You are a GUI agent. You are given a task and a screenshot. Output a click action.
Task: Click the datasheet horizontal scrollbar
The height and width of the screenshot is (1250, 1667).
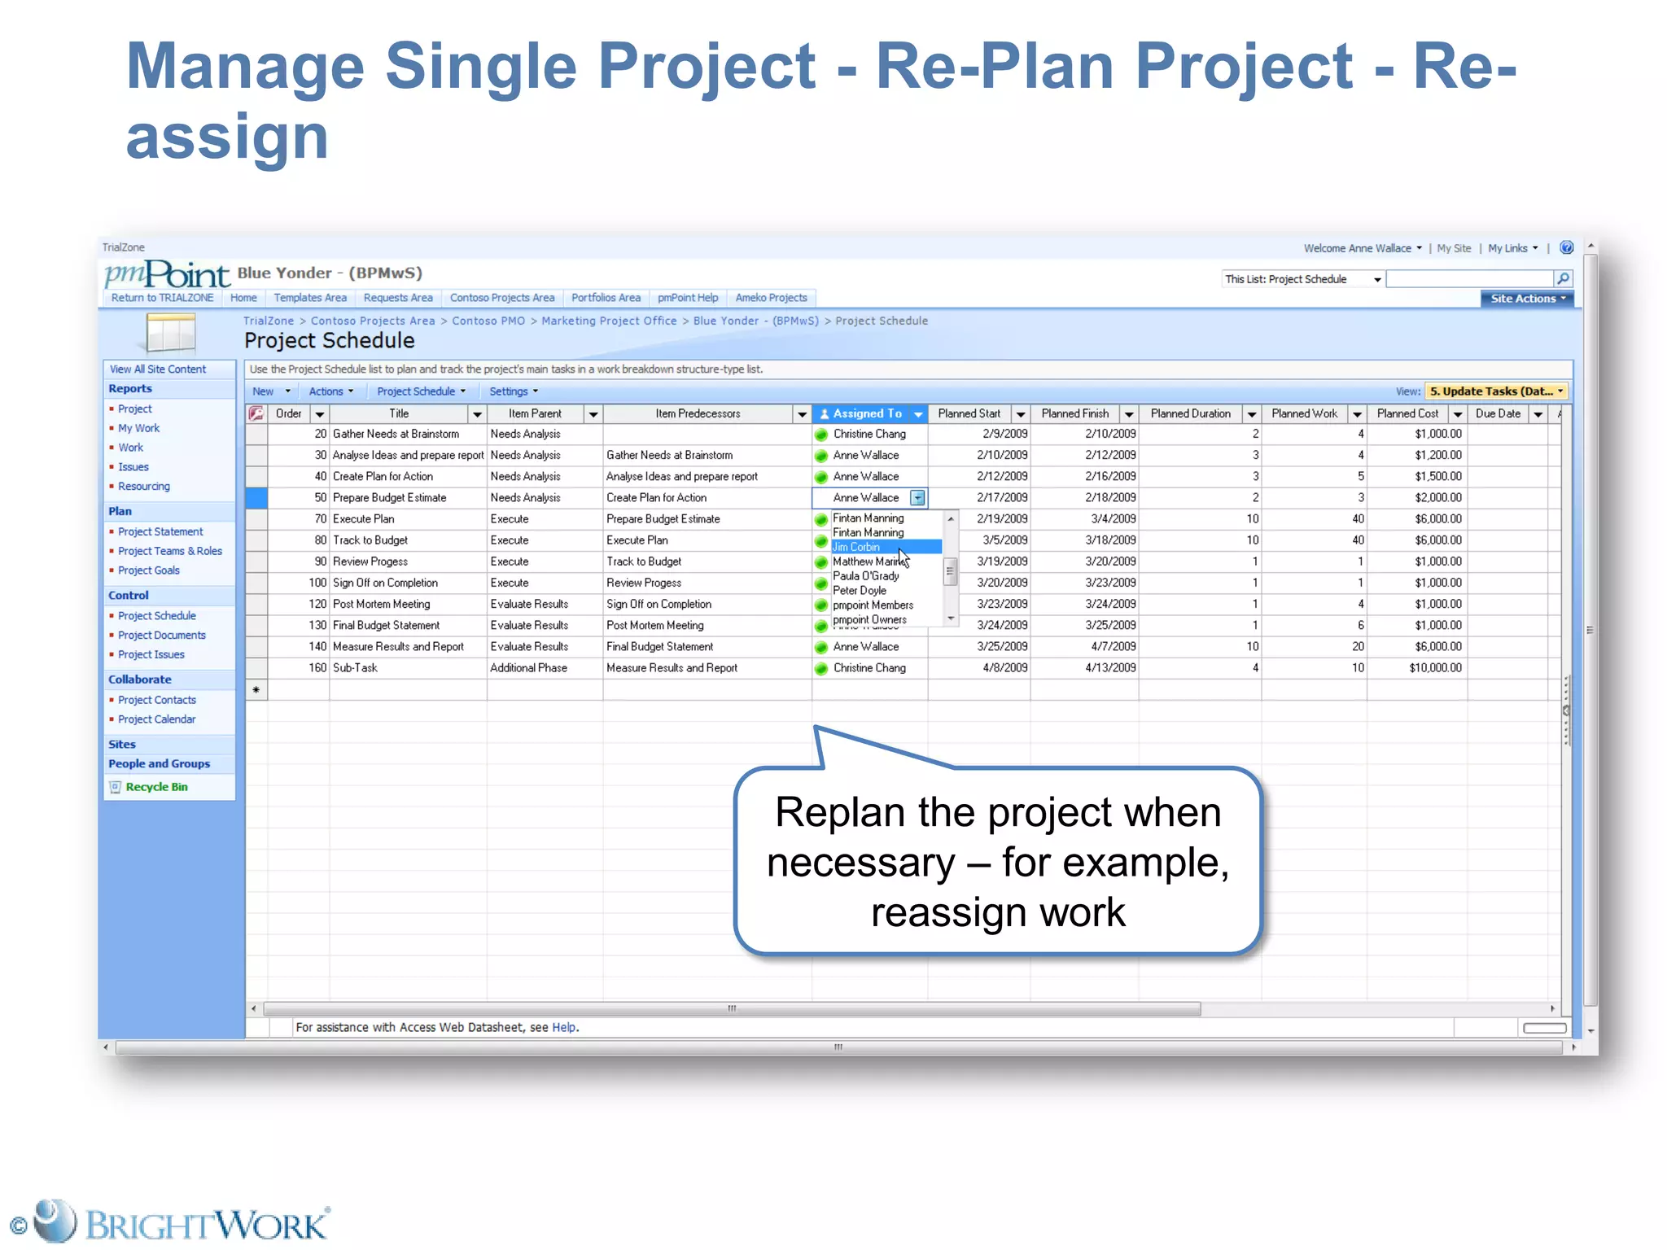click(732, 1009)
